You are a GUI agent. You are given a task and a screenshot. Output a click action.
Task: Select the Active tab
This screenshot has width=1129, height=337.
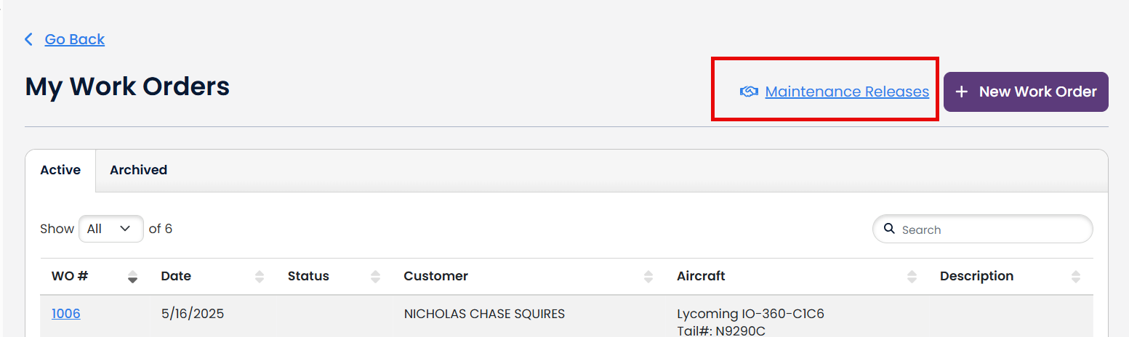[x=60, y=170]
